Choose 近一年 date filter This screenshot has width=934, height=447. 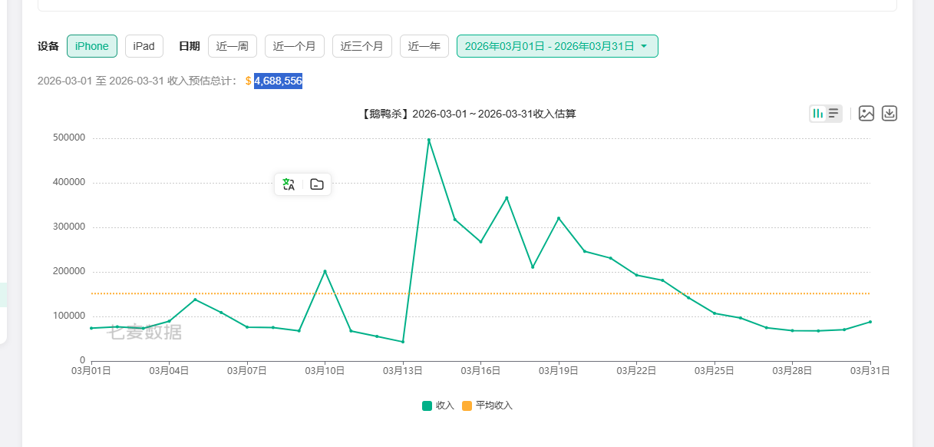(424, 46)
